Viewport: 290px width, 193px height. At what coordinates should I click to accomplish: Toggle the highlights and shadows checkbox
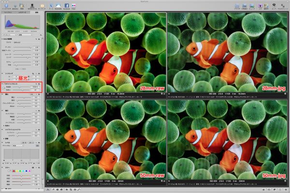coord(4,130)
